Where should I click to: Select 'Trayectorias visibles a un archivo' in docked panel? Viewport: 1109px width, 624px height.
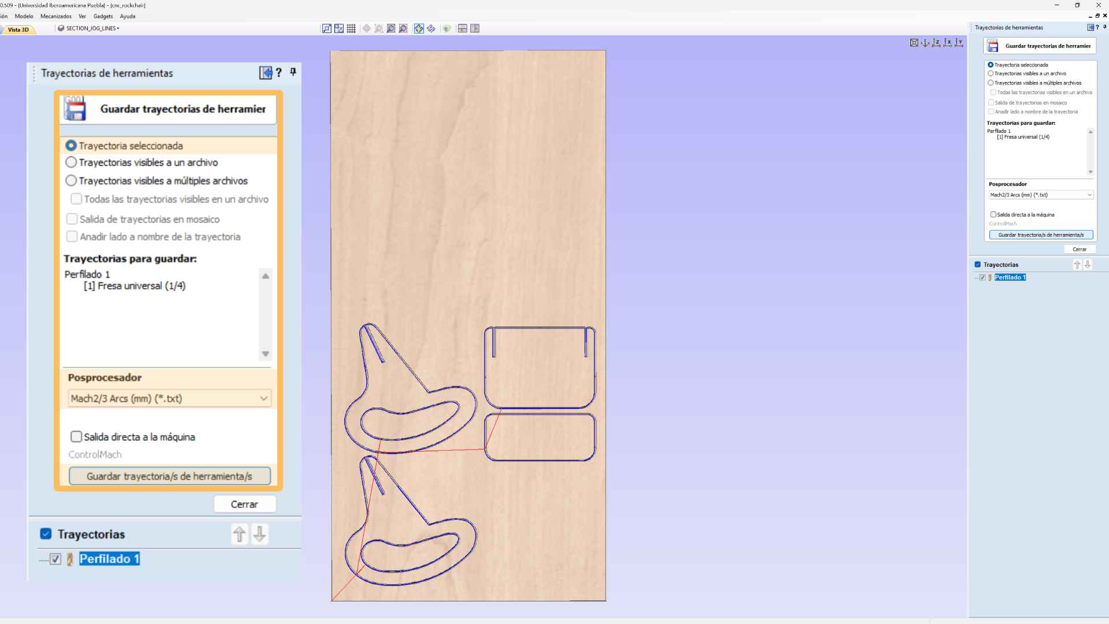991,73
